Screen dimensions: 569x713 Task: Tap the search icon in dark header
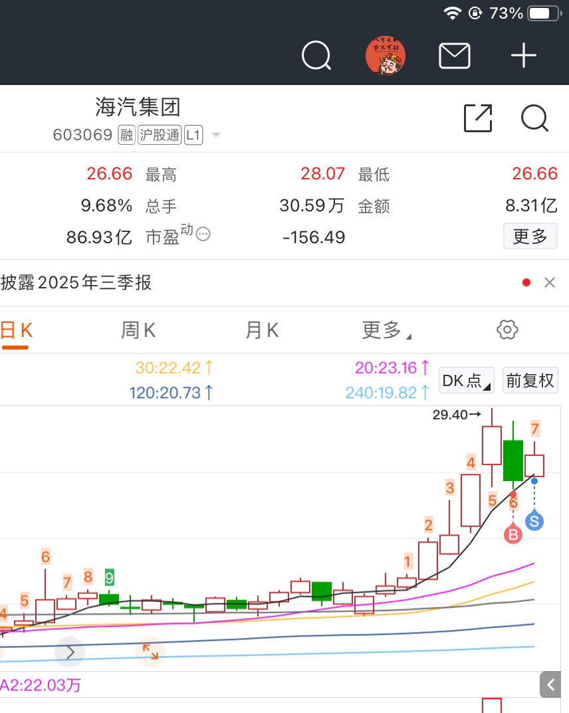(x=316, y=55)
